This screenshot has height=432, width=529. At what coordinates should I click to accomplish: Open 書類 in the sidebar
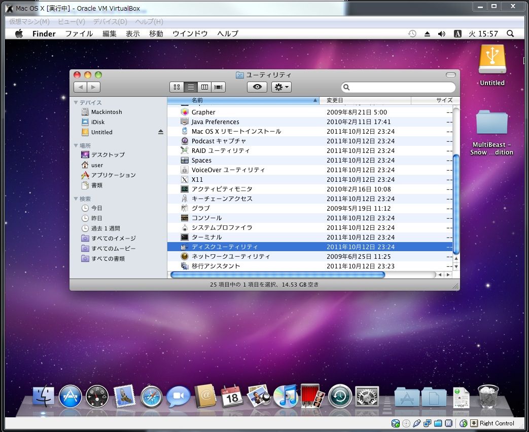tap(92, 185)
